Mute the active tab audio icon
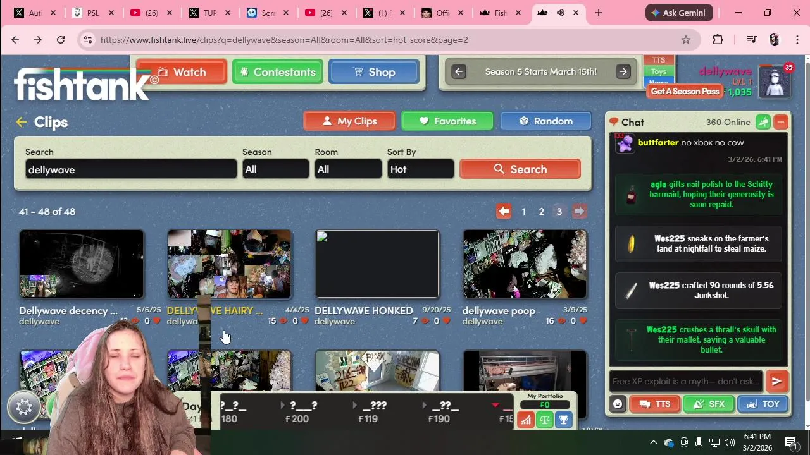The image size is (810, 455). tap(560, 13)
